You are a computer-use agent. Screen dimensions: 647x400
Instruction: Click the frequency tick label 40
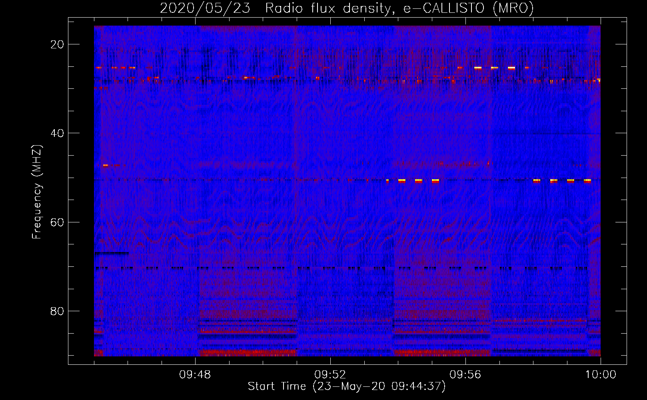pyautogui.click(x=57, y=133)
